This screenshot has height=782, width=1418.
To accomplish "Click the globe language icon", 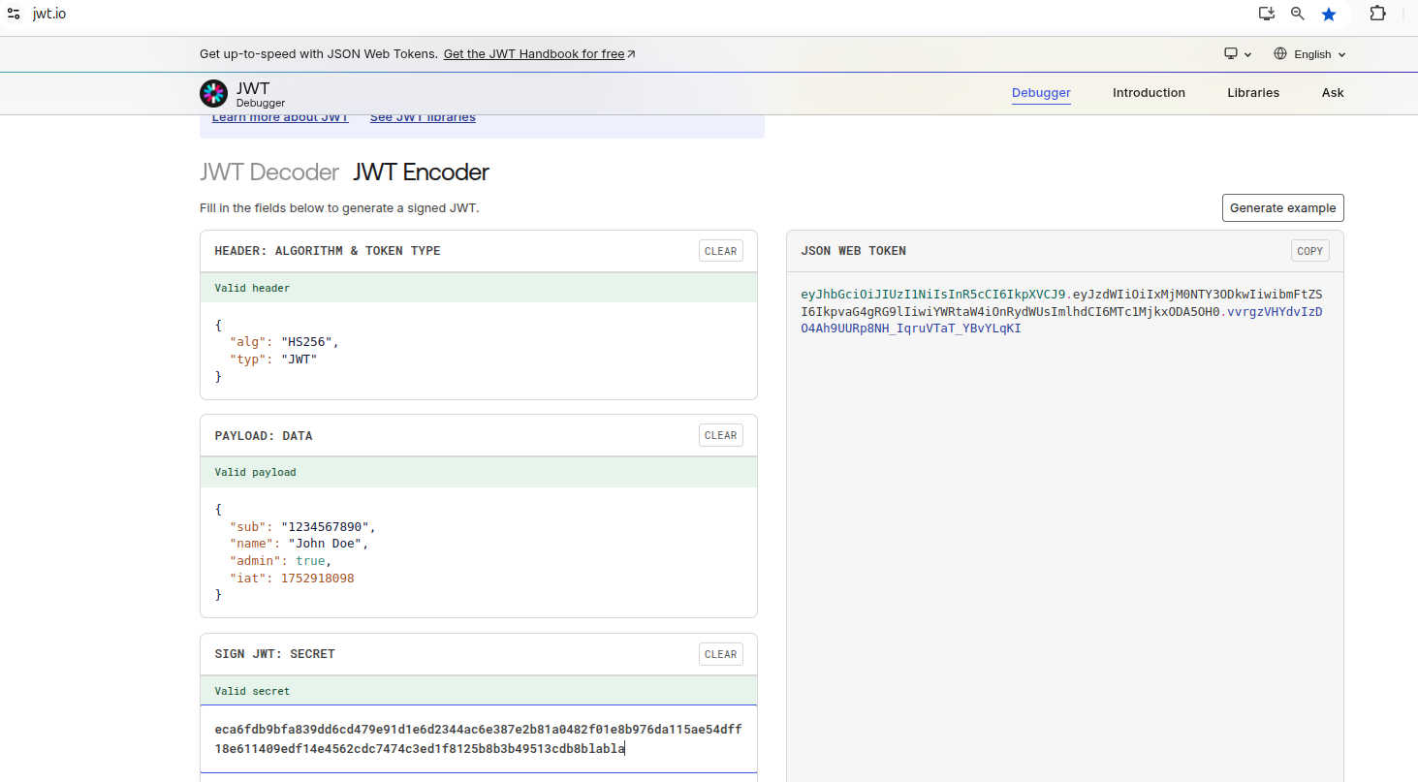I will (1280, 54).
